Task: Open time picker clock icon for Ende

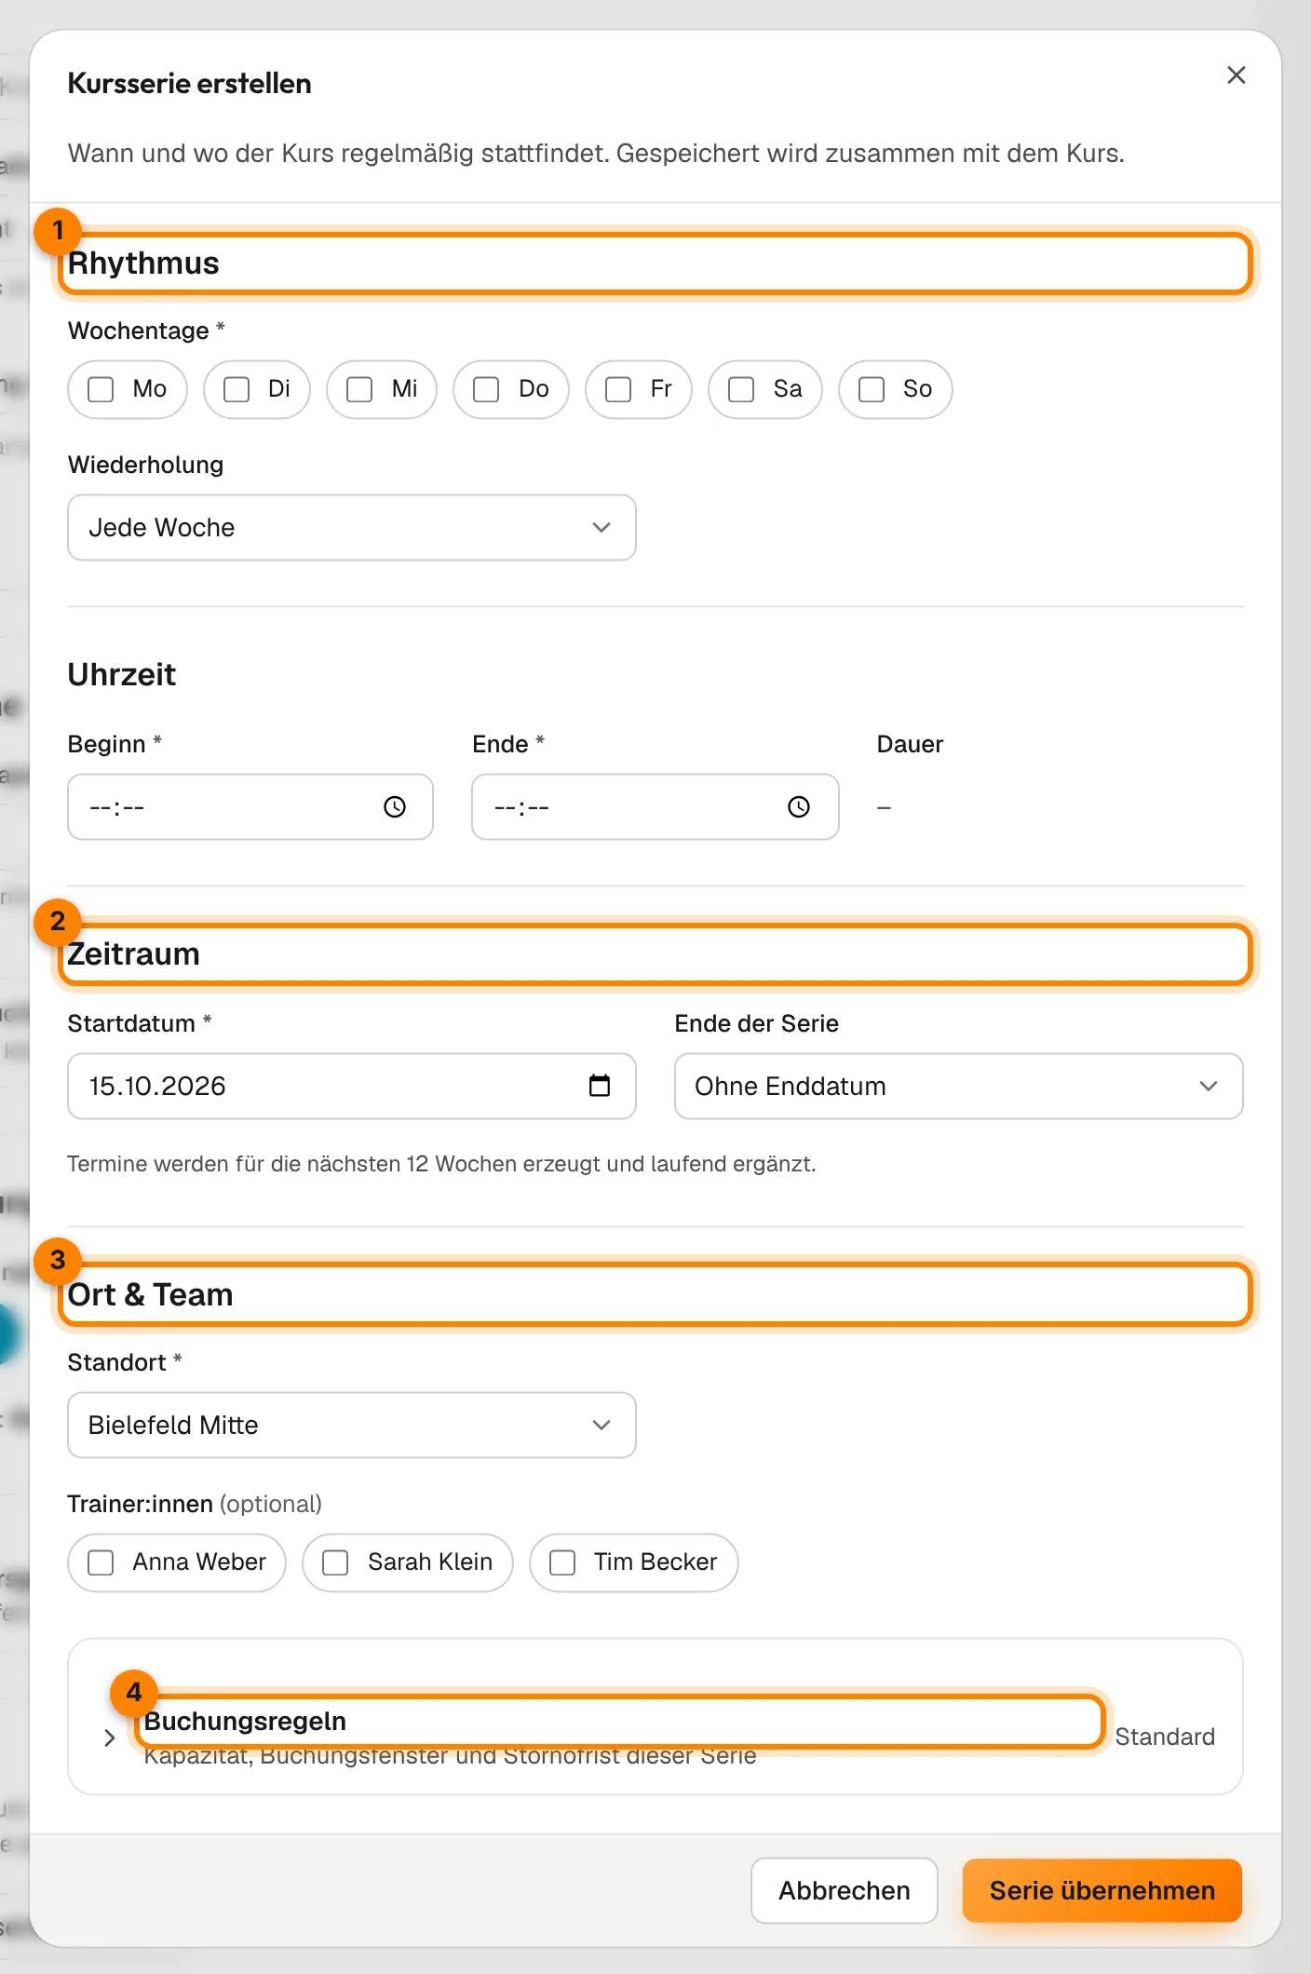Action: pyautogui.click(x=799, y=807)
